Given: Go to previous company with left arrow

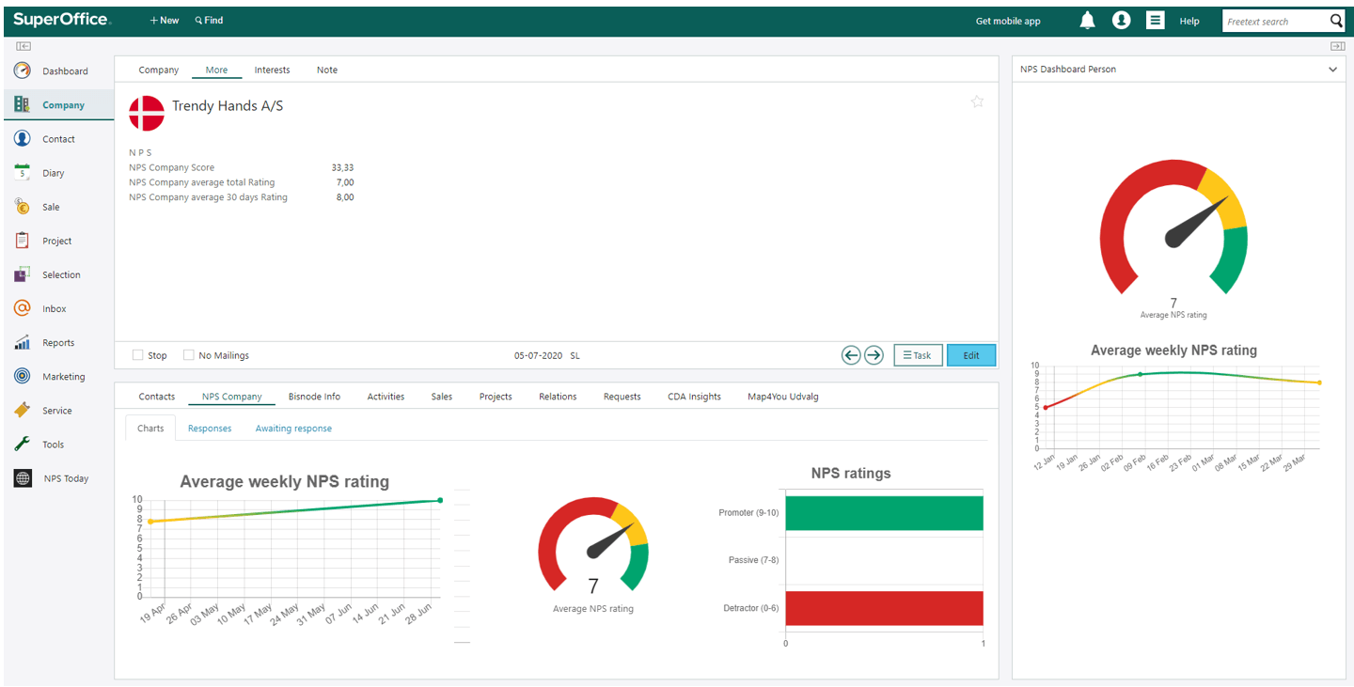Looking at the screenshot, I should (851, 355).
